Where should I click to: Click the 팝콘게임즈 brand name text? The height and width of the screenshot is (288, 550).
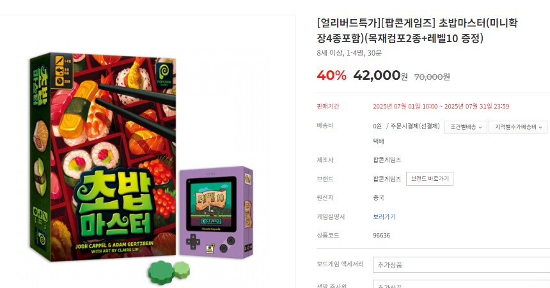coord(387,179)
